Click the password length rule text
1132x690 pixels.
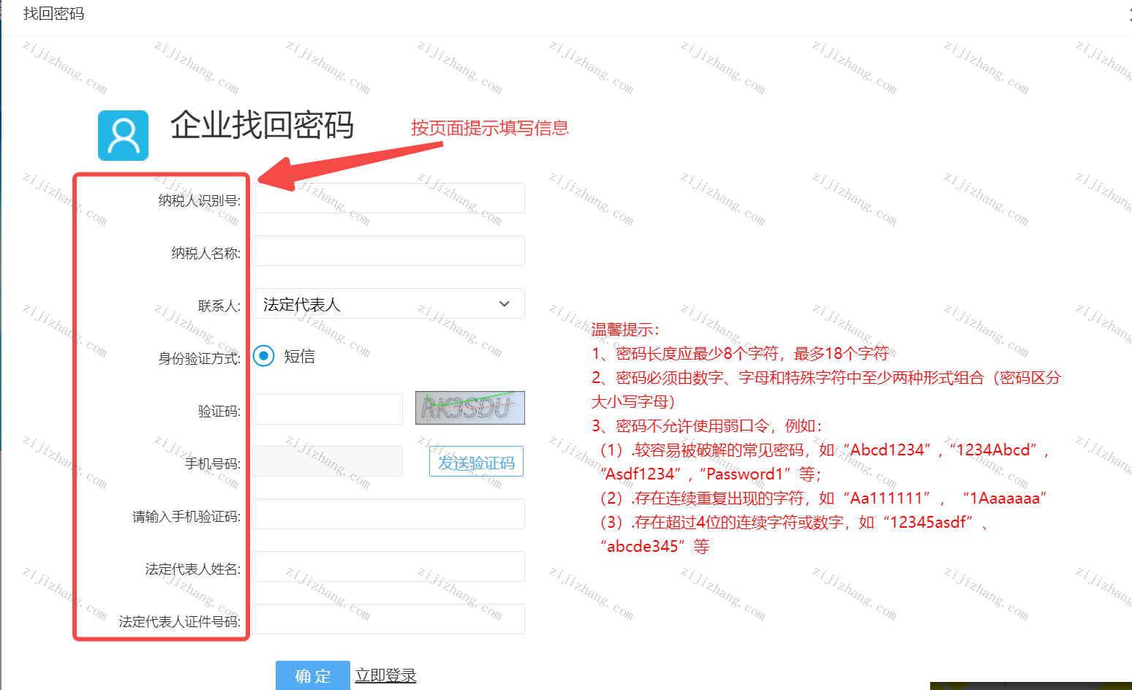point(740,354)
